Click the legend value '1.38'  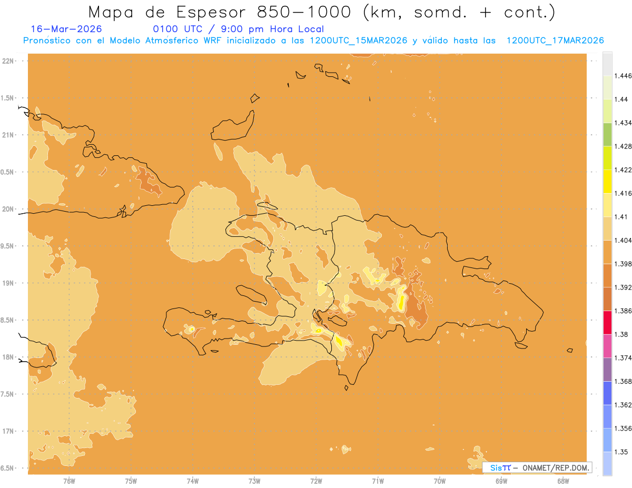tap(621, 334)
